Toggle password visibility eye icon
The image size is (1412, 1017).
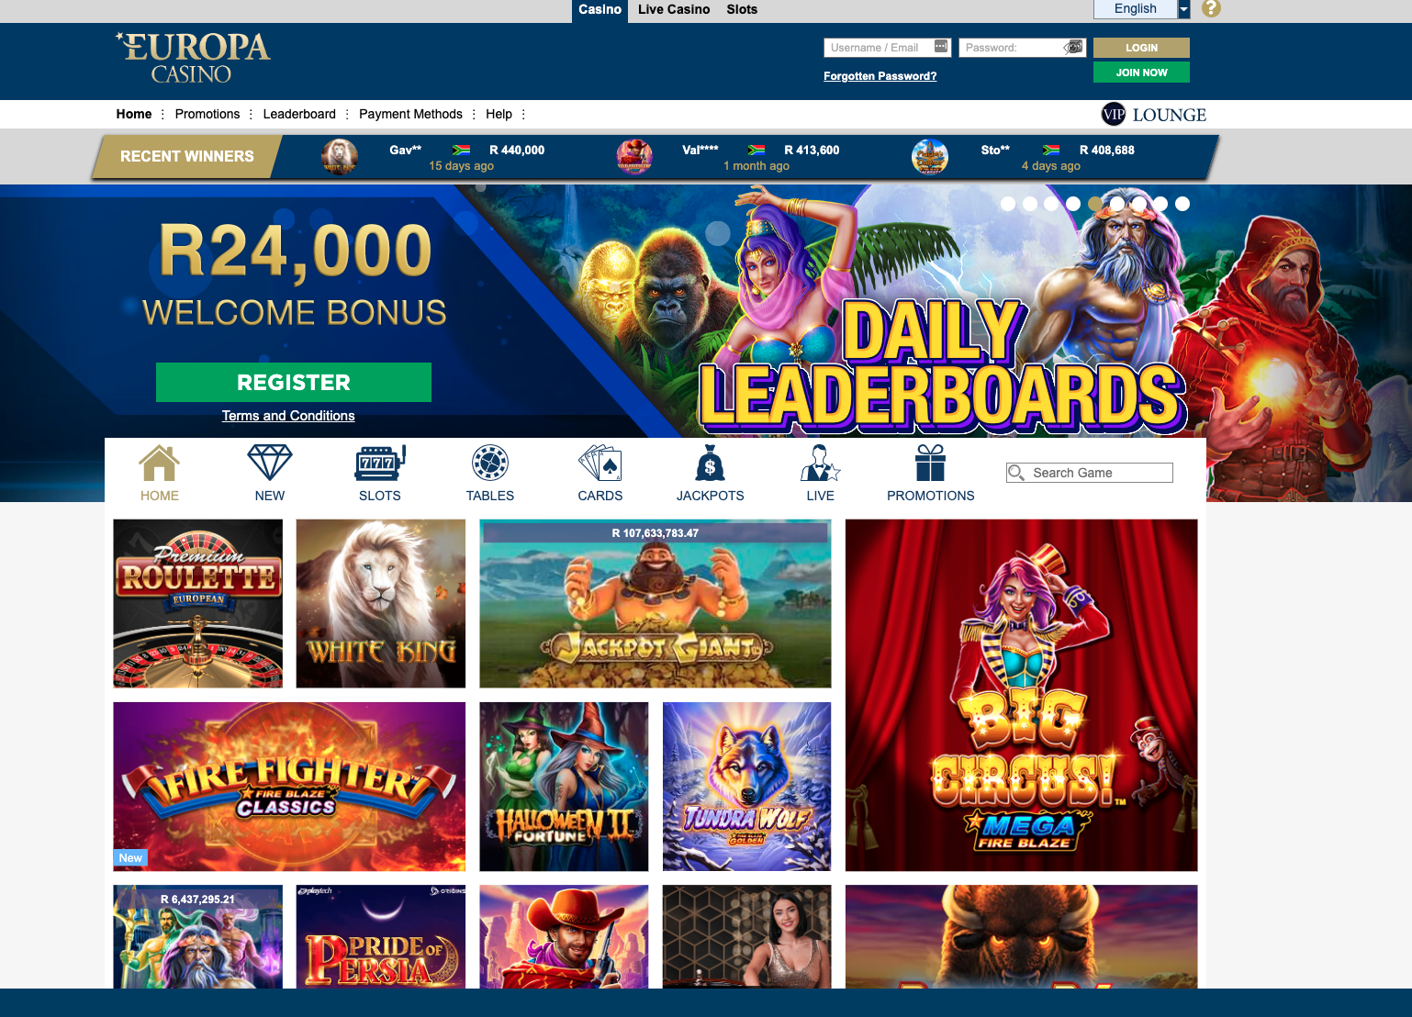click(x=1073, y=47)
